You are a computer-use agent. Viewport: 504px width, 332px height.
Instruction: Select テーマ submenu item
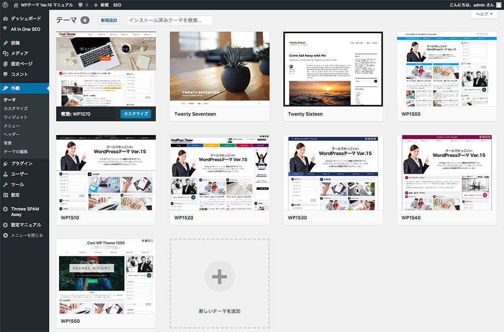tap(10, 100)
